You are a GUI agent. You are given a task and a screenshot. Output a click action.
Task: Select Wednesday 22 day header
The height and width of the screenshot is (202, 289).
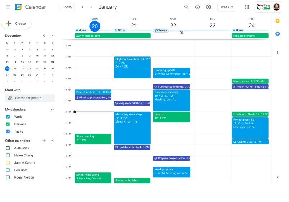click(173, 25)
